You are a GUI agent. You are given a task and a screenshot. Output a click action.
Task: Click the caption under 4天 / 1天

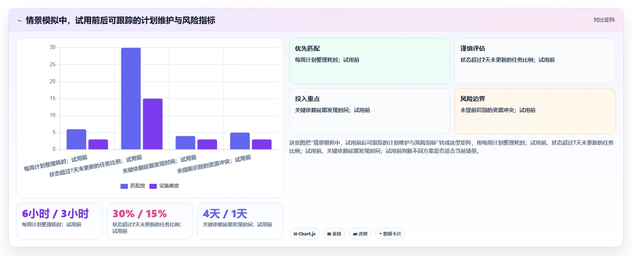[x=237, y=225]
